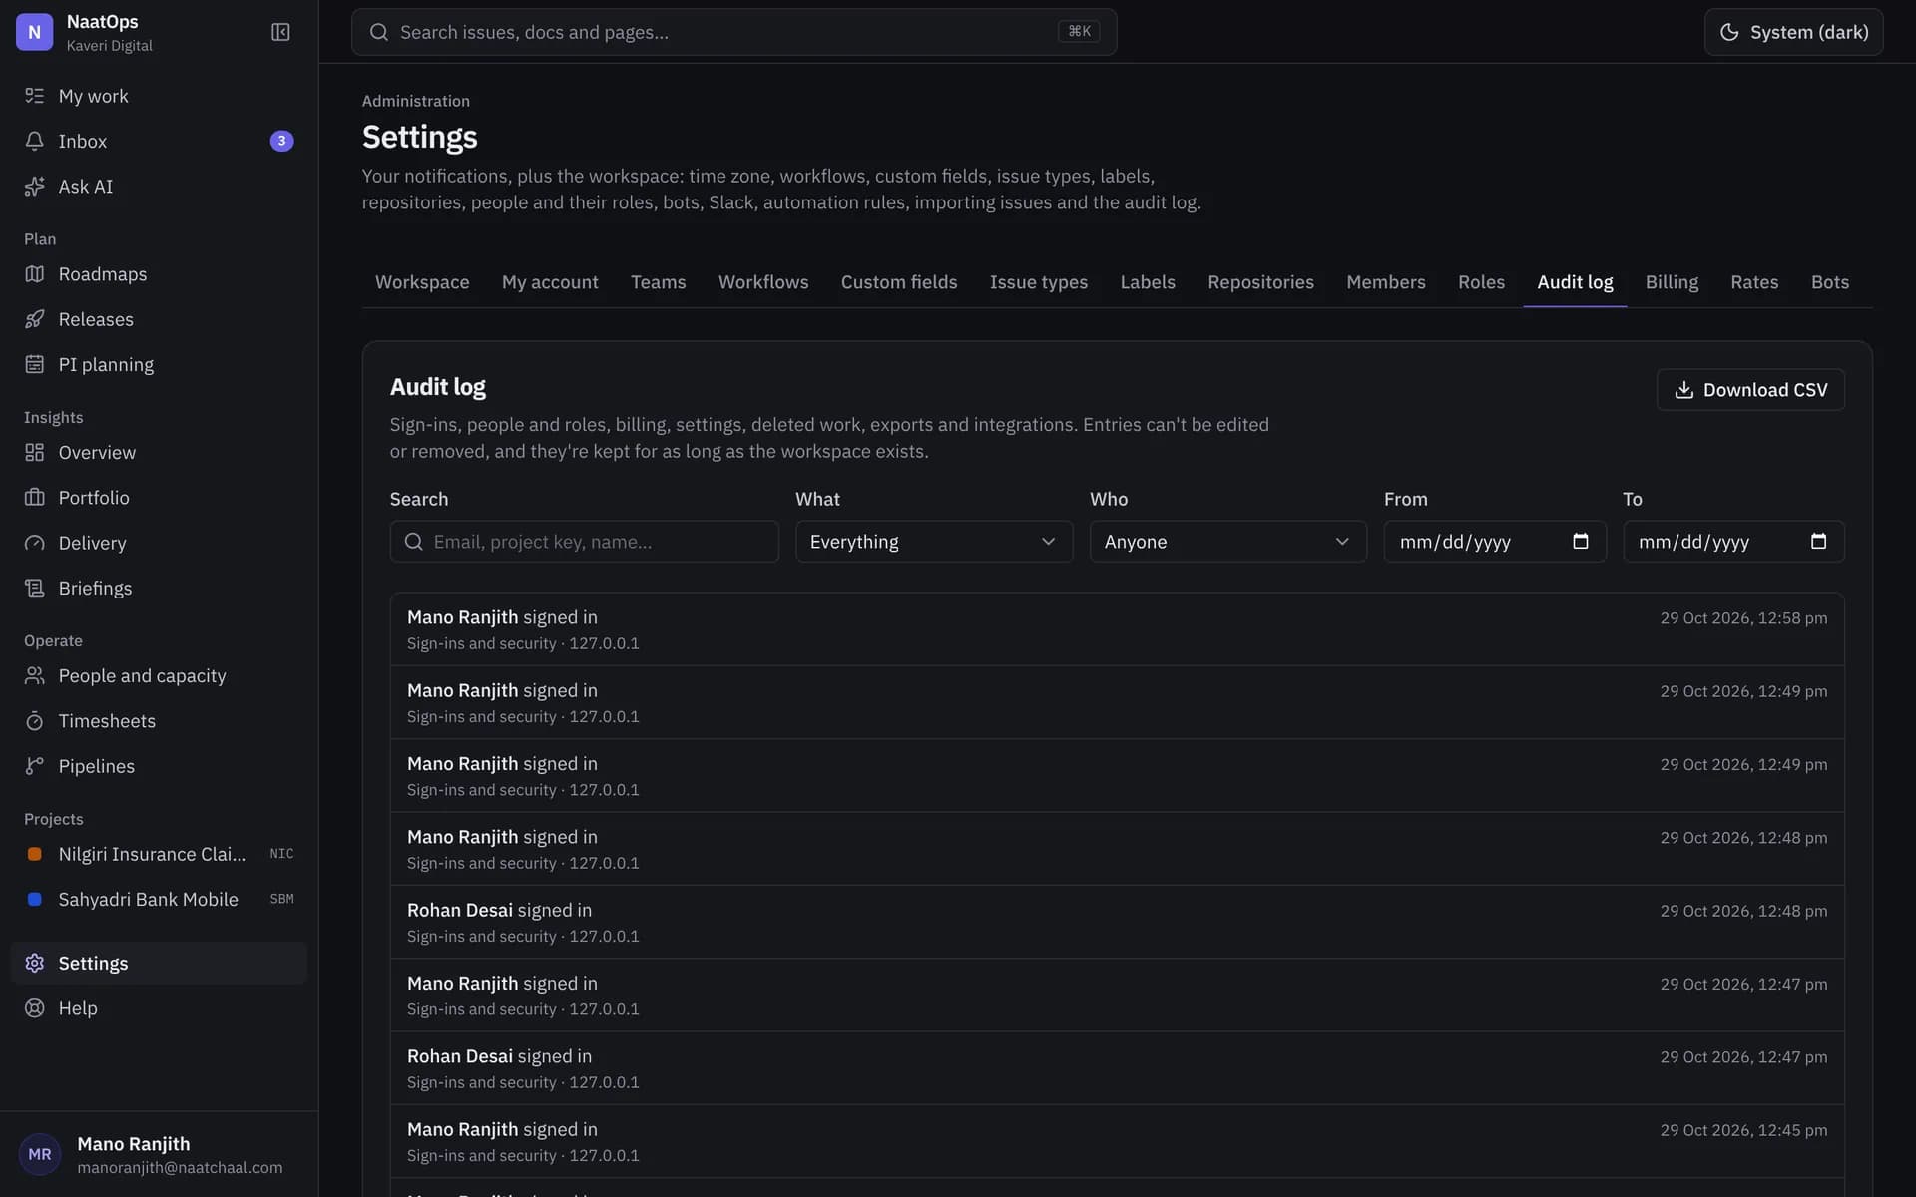Switch to the Rates tab
This screenshot has height=1197, width=1916.
(1754, 282)
